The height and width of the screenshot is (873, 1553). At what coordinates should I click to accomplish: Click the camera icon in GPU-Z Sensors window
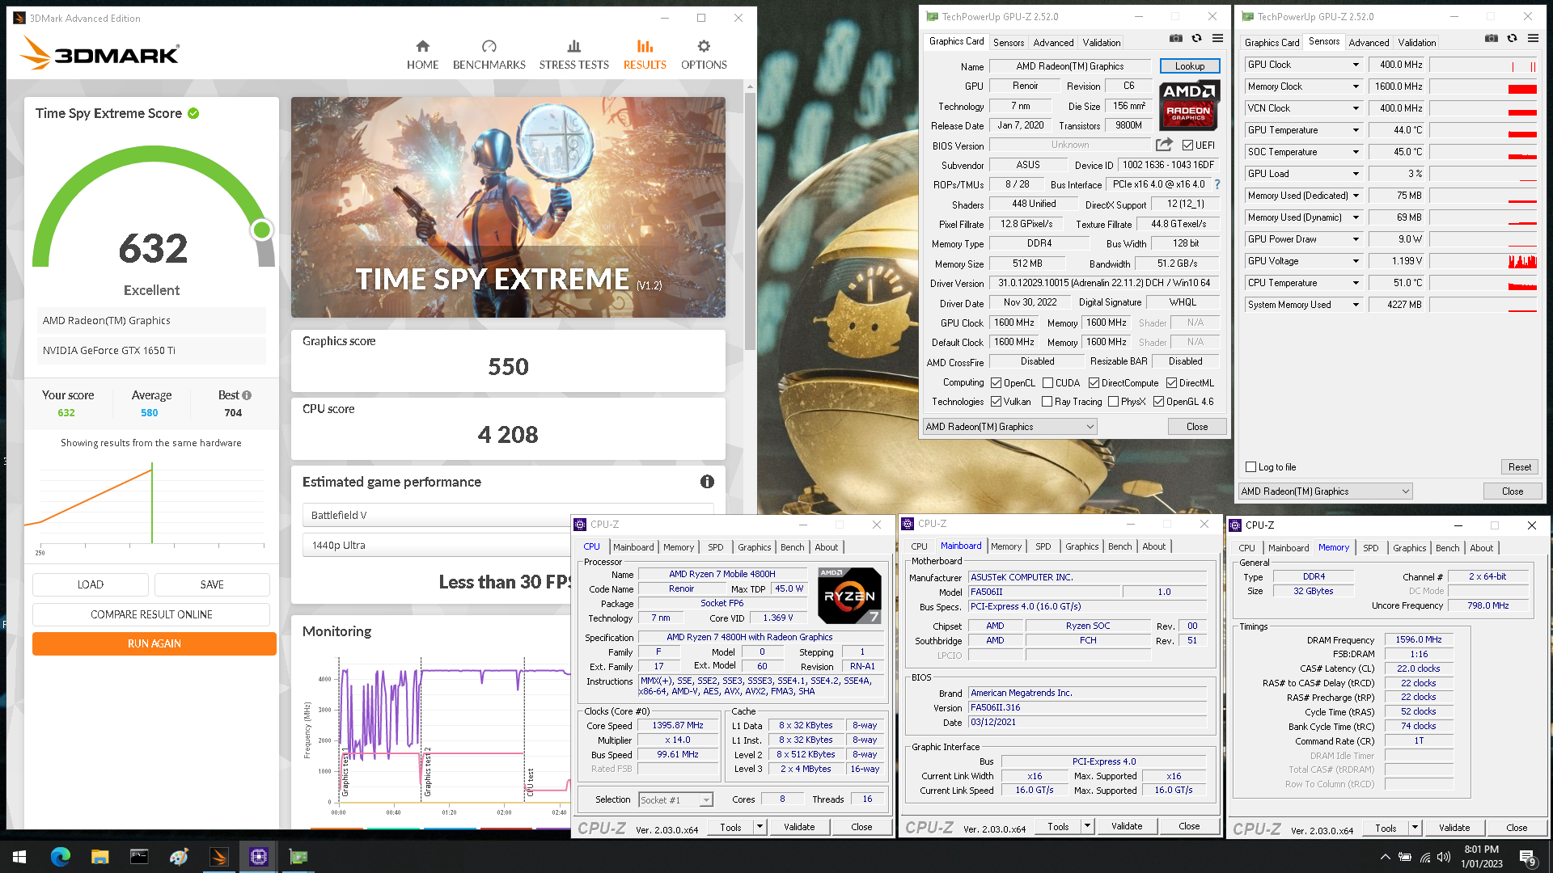click(x=1492, y=39)
